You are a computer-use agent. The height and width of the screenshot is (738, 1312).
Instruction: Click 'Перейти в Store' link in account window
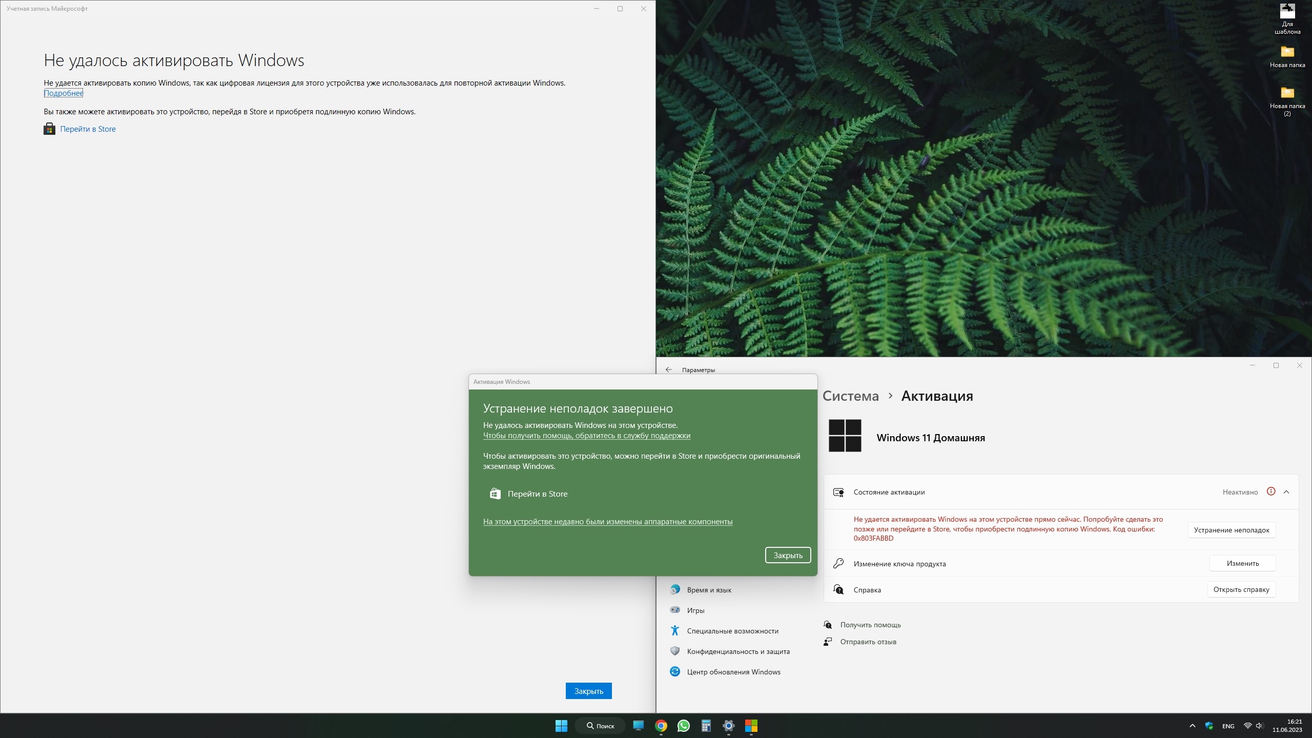click(88, 129)
